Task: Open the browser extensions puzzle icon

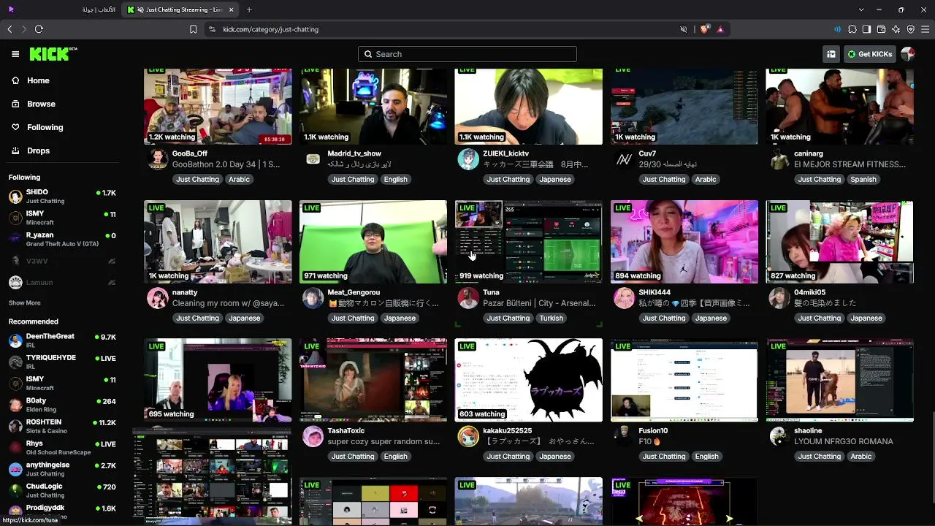Action: pos(852,29)
